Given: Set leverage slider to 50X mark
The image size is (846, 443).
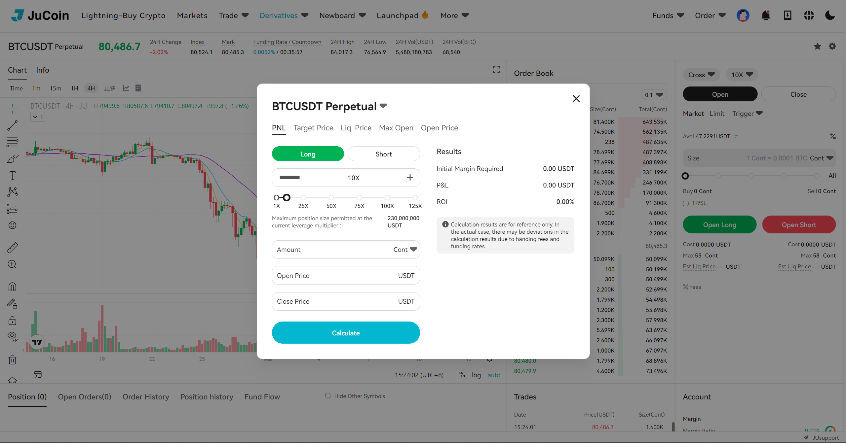Looking at the screenshot, I should coord(331,197).
